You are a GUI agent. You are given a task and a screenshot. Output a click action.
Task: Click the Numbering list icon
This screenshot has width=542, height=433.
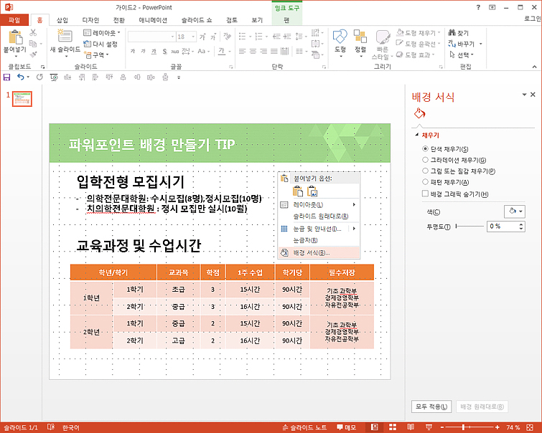point(258,36)
